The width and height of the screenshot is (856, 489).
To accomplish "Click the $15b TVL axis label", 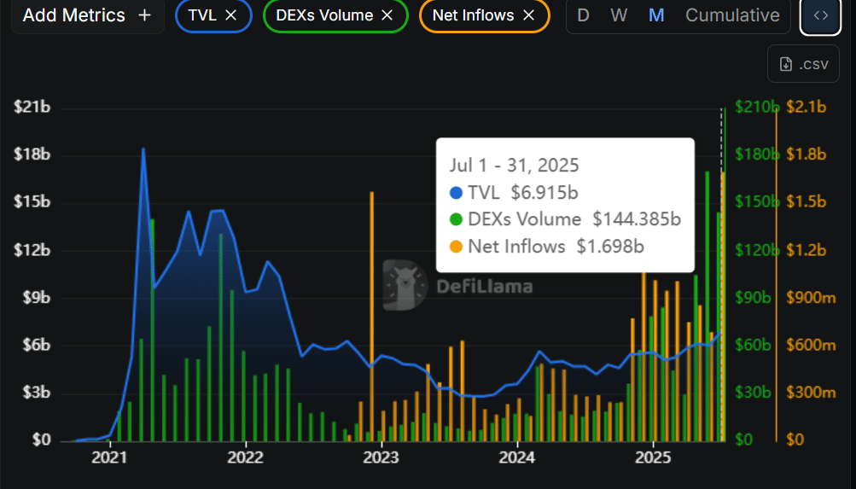I will (x=32, y=202).
